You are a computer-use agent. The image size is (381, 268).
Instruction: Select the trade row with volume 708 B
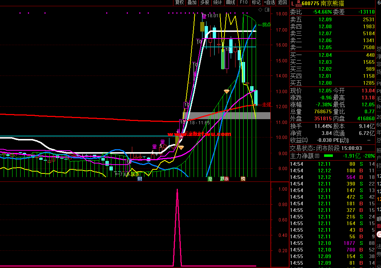333,250
